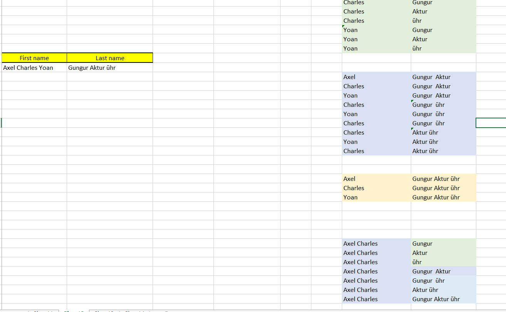The image size is (506, 312).
Task: Click ühr cell in the green Yoan row
Action: pos(444,48)
